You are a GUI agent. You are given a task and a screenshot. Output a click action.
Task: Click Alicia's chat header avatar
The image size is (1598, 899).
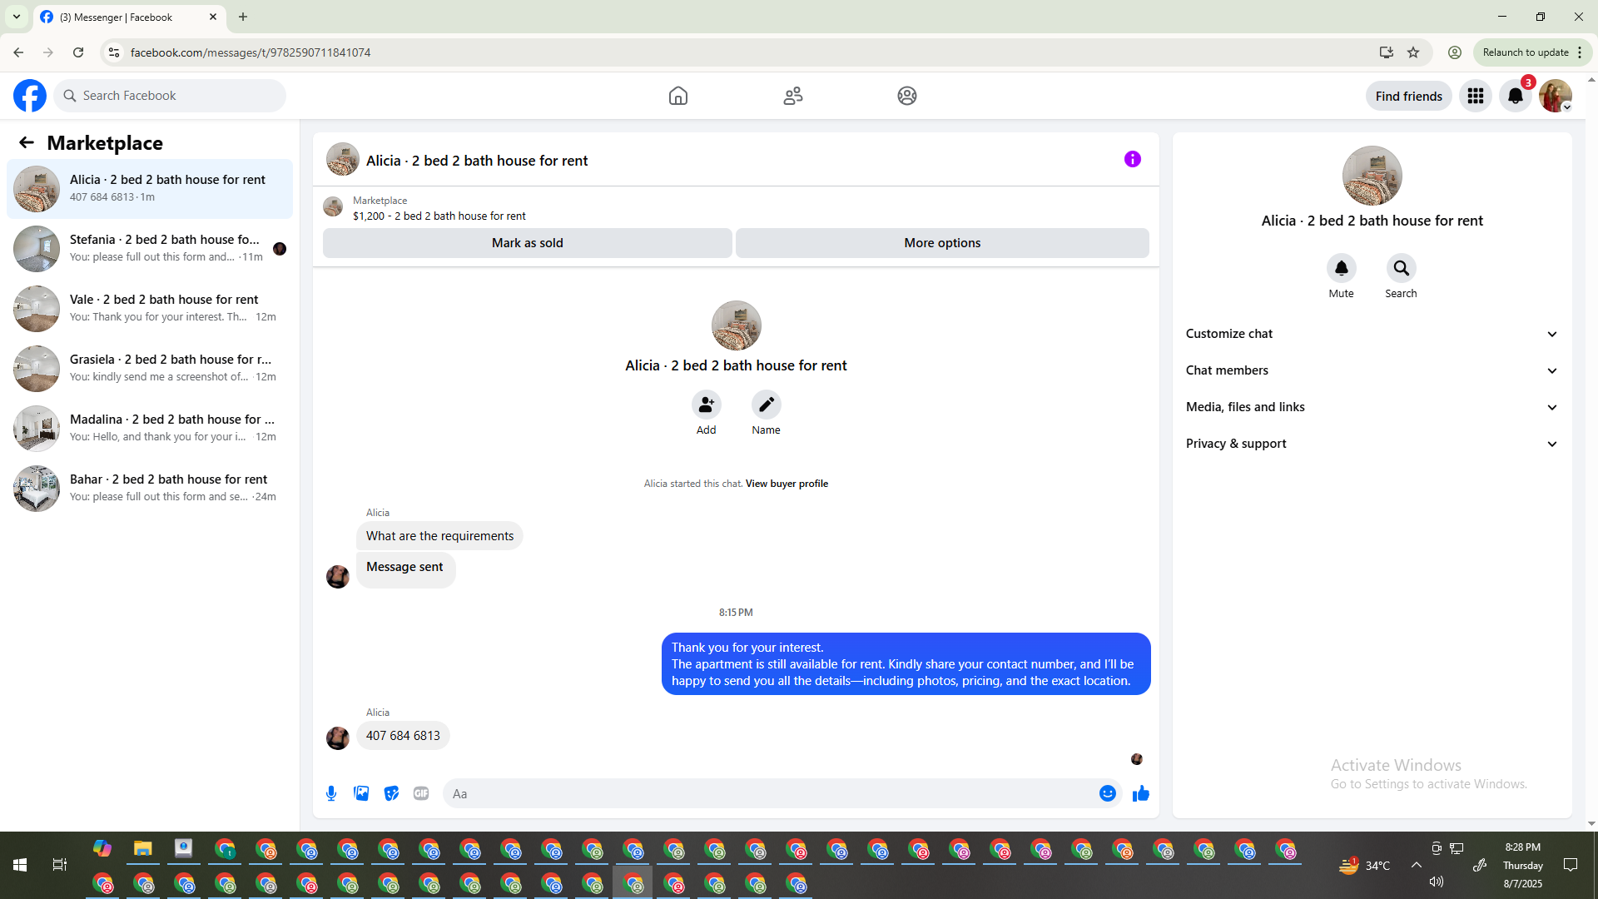pyautogui.click(x=343, y=159)
